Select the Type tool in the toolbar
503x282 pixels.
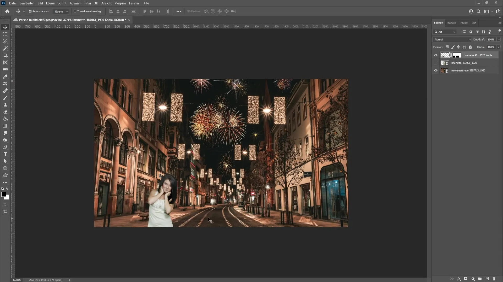(x=5, y=154)
